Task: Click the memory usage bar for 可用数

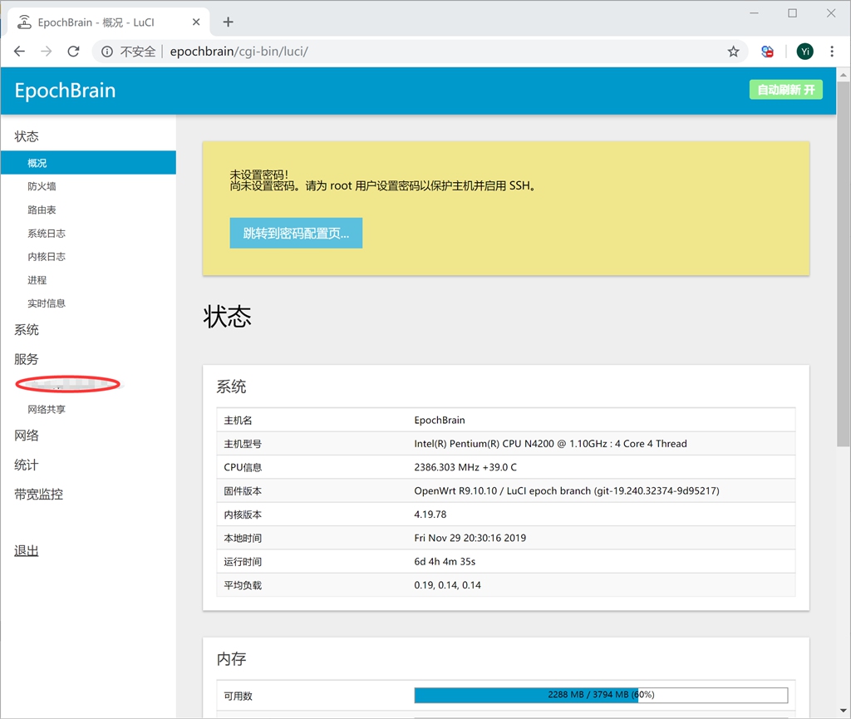Action: (601, 695)
